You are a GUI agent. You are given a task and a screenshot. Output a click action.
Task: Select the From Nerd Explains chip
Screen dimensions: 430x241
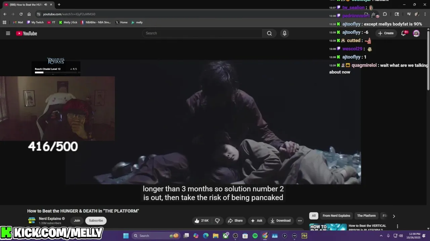pyautogui.click(x=336, y=216)
